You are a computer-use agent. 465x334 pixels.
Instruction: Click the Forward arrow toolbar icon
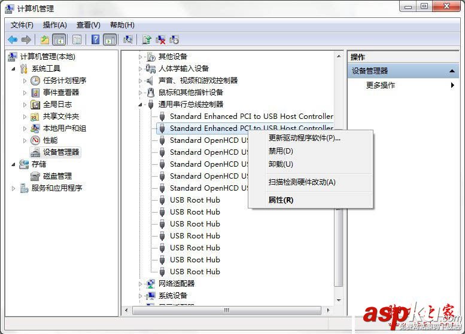pos(26,39)
